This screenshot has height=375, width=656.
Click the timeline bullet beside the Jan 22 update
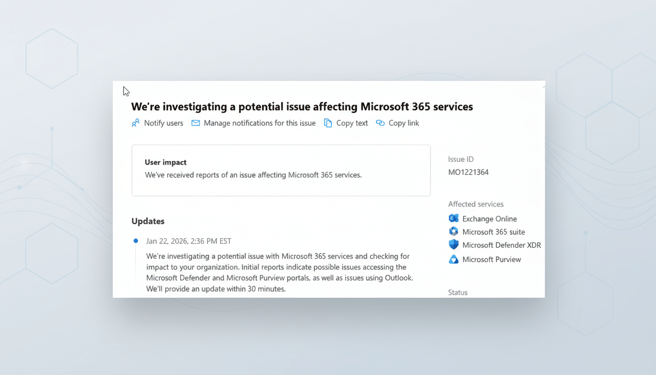click(136, 240)
